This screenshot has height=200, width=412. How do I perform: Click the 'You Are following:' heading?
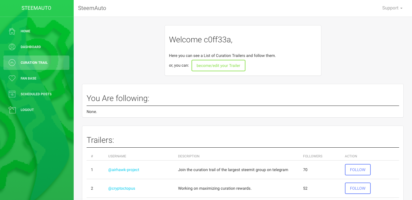(118, 98)
